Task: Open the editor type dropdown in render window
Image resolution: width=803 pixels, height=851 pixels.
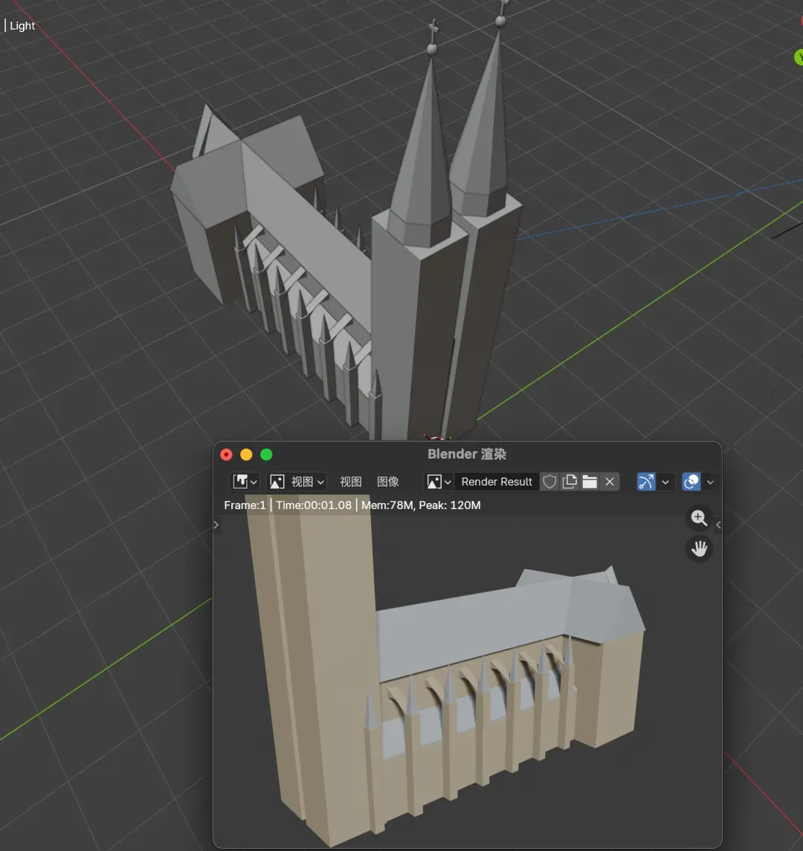Action: [x=245, y=482]
